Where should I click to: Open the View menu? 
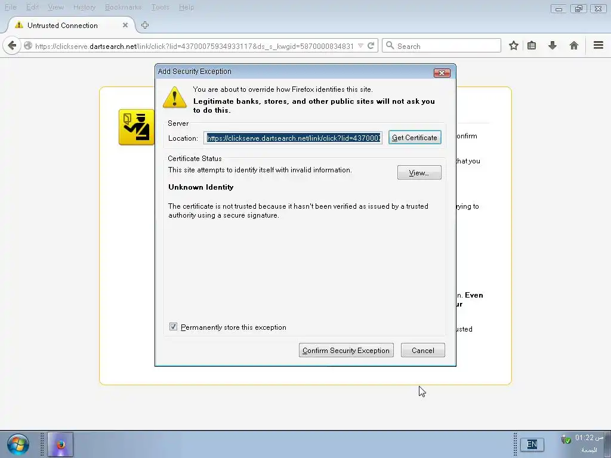[55, 7]
